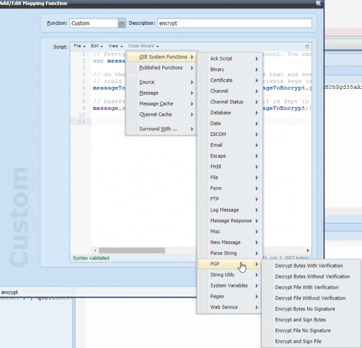Expand Log Message functions
362x348 pixels.
pos(230,210)
